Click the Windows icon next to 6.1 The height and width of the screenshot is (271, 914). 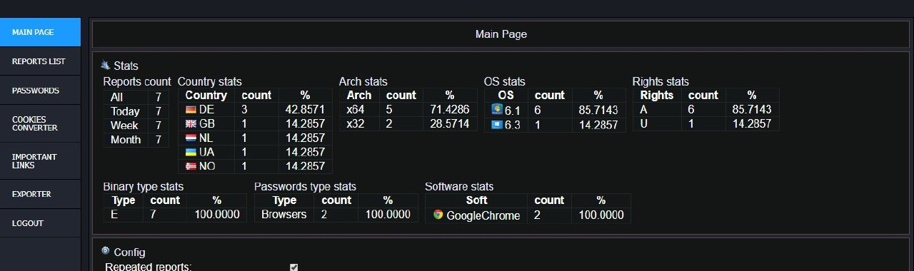click(x=498, y=109)
